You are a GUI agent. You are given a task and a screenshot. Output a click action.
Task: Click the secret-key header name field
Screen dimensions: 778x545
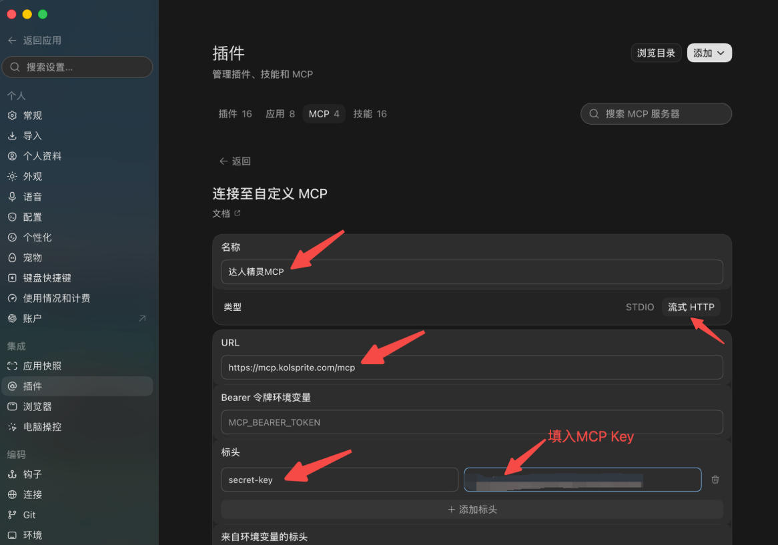click(340, 480)
